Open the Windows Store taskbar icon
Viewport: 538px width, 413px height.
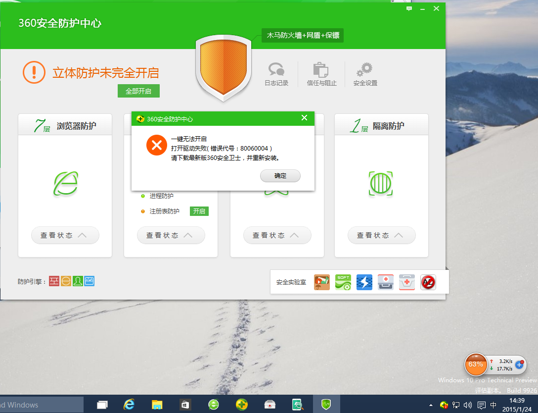185,405
